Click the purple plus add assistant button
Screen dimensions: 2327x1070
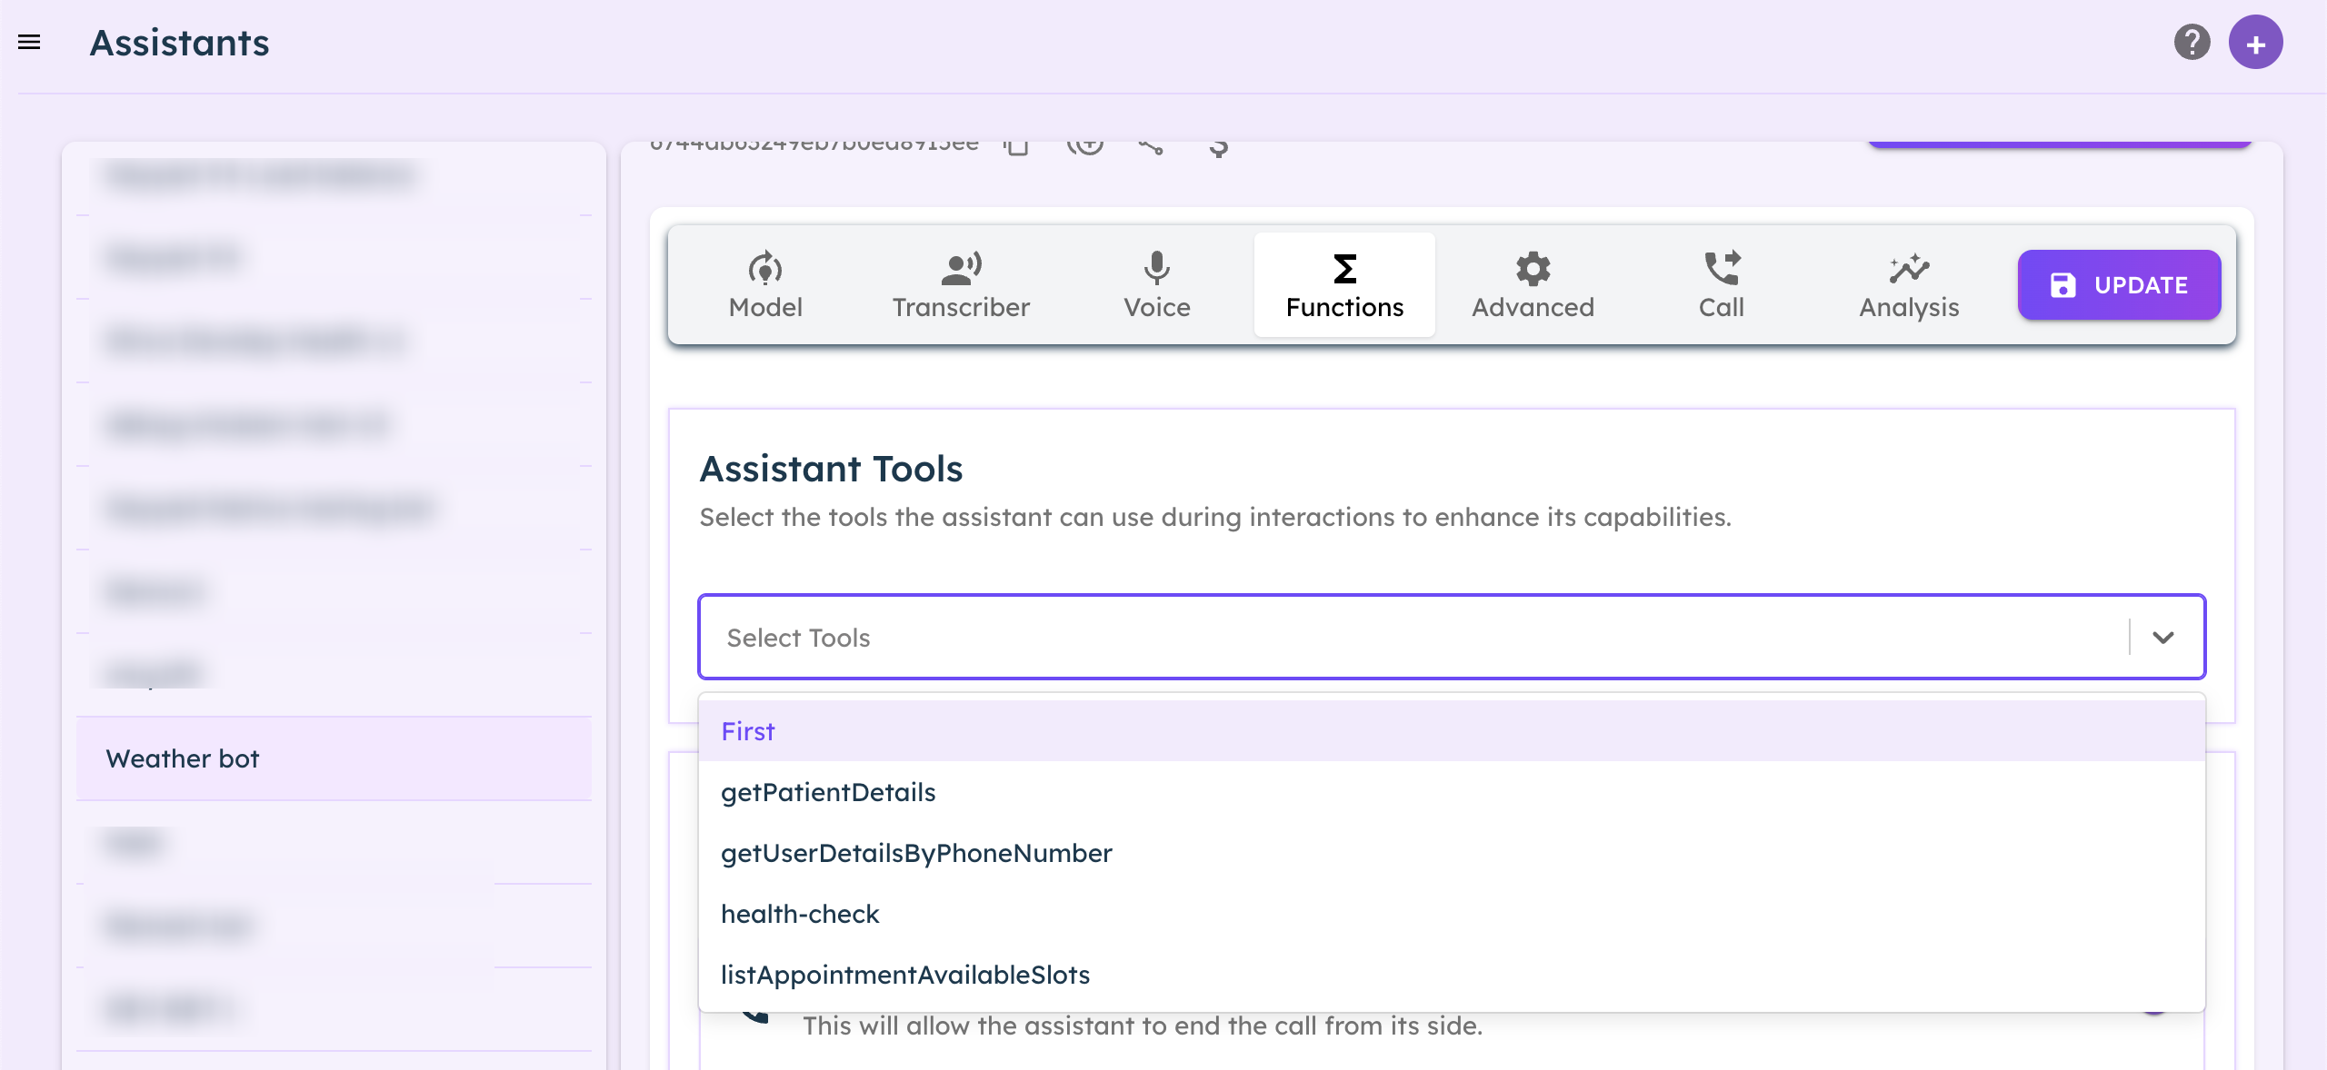pyautogui.click(x=2255, y=43)
